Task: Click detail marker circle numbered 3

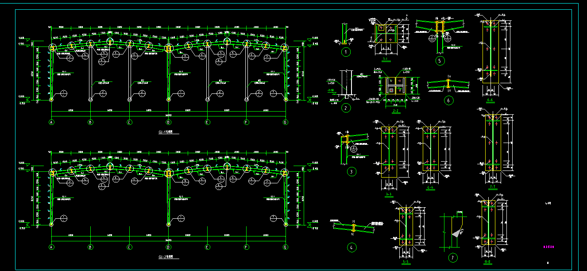Action: pos(351,172)
